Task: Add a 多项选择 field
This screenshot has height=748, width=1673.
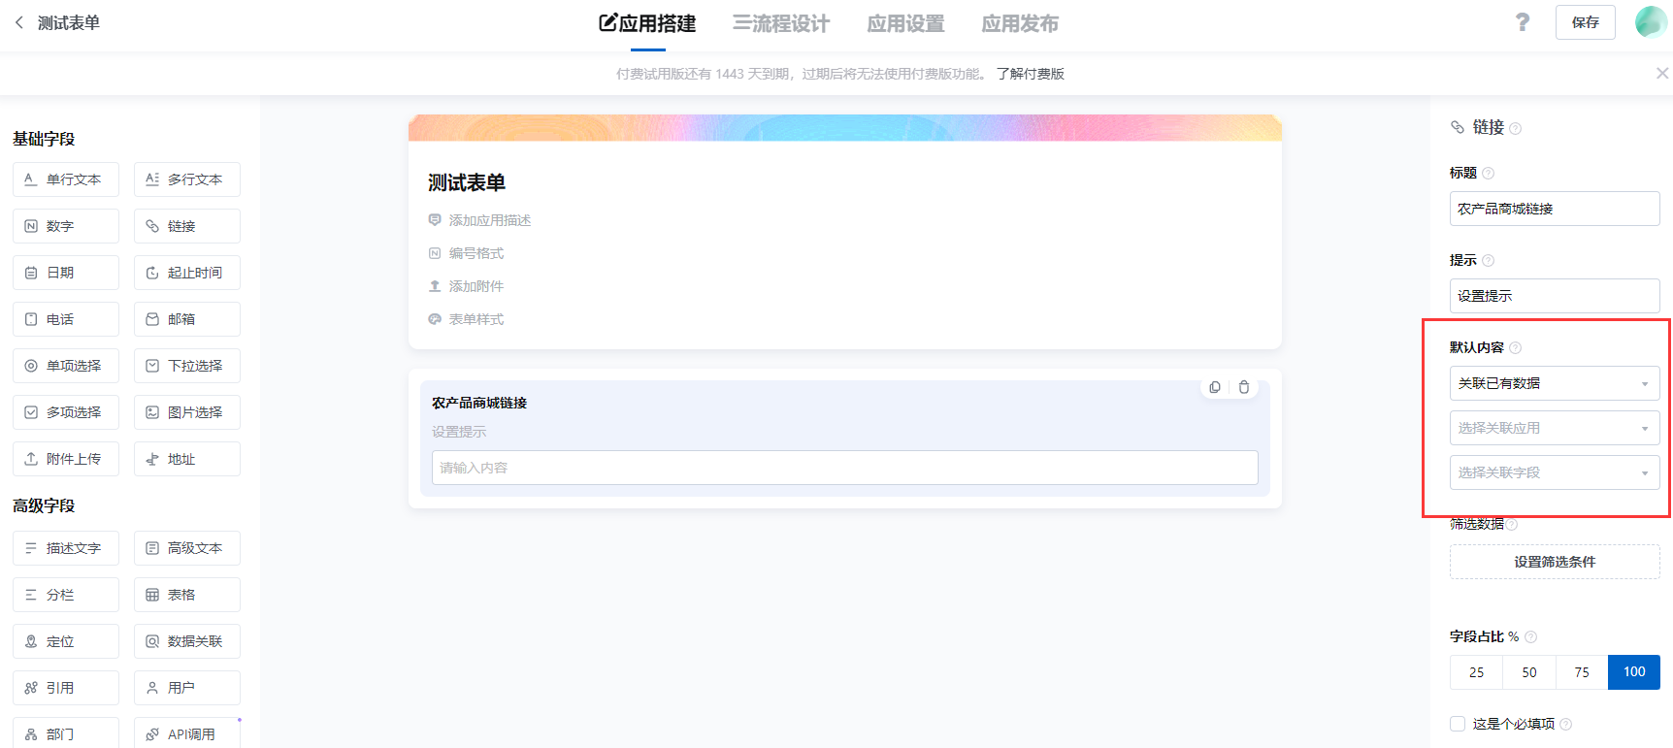Action: [66, 412]
